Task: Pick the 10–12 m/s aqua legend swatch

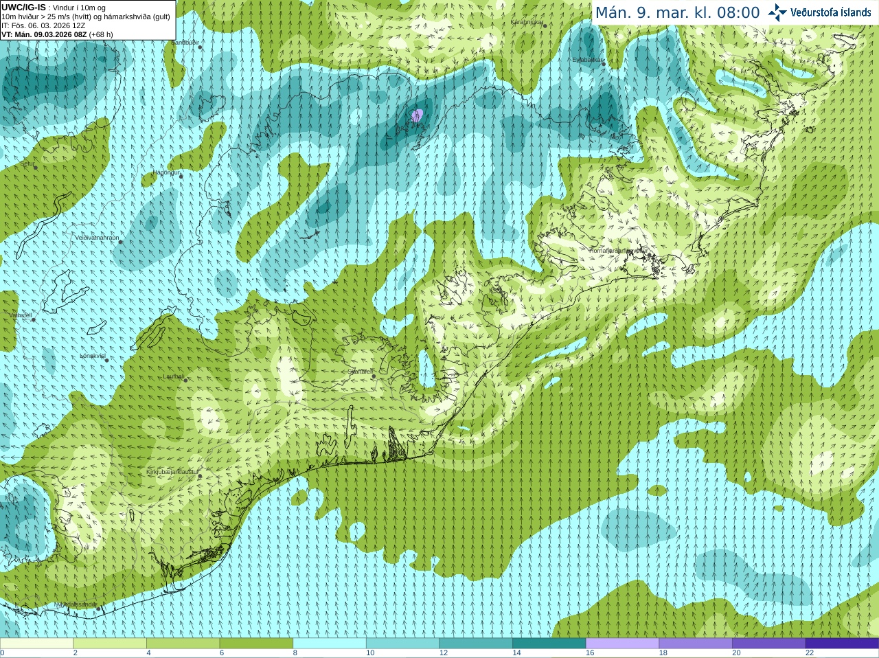Action: pos(402,644)
